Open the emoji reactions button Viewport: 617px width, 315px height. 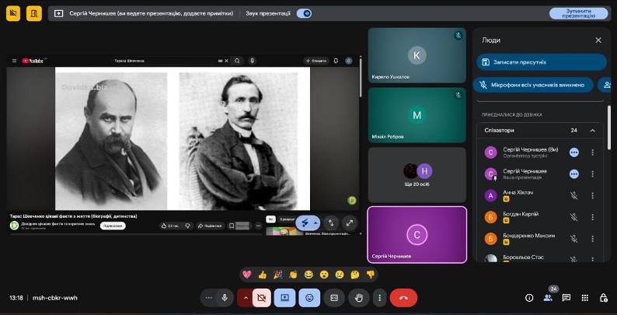click(x=309, y=298)
